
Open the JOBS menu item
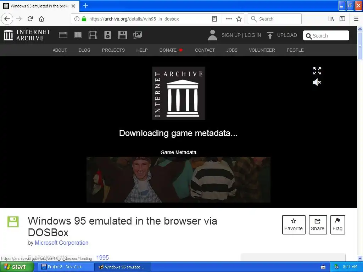point(232,50)
